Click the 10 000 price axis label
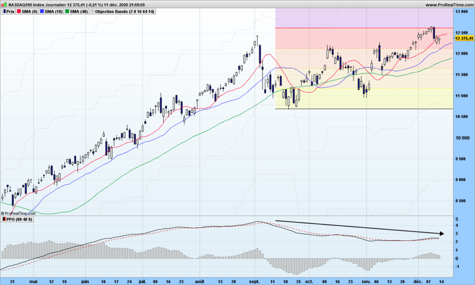This screenshot has width=475, height=285. pos(462,138)
